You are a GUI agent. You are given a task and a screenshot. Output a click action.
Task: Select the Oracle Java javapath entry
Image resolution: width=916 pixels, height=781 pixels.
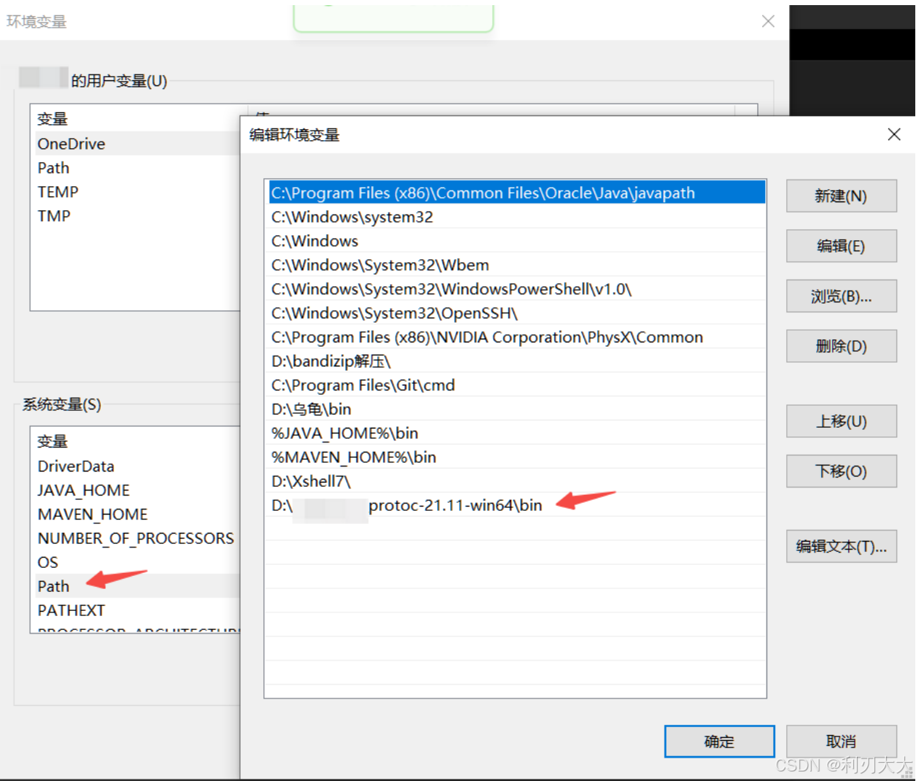(x=517, y=193)
